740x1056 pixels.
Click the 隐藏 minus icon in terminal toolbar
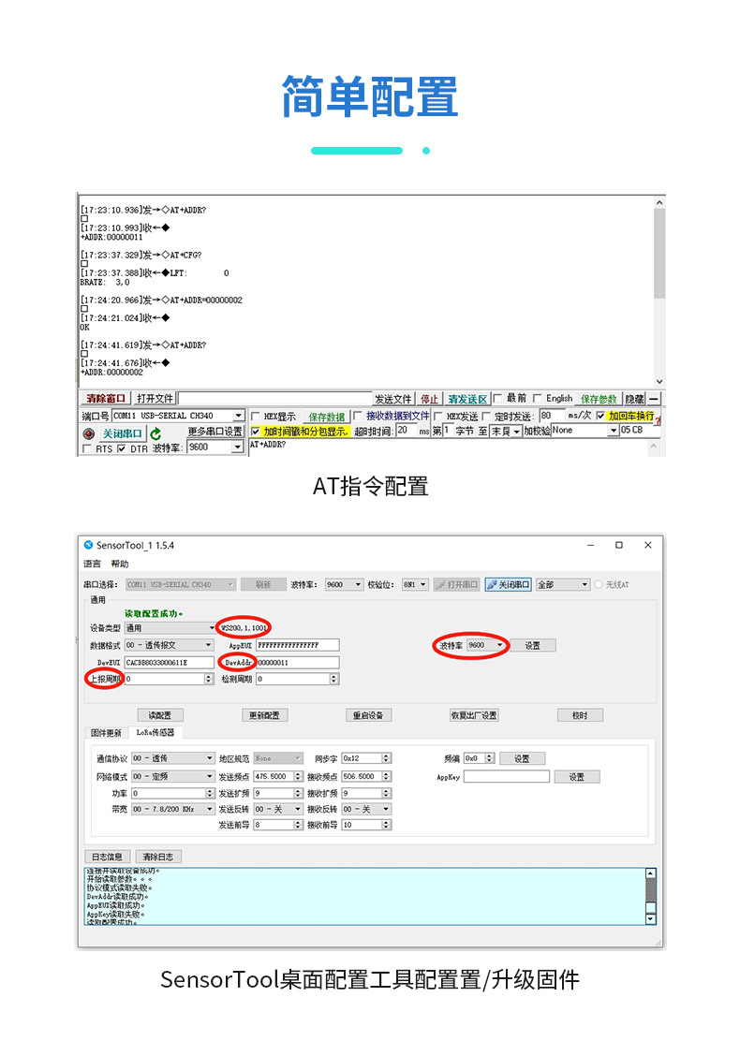(654, 399)
